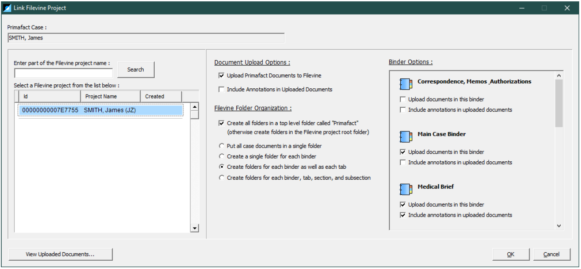
Task: Click the Medical Brief binder title
Action: tap(436, 187)
